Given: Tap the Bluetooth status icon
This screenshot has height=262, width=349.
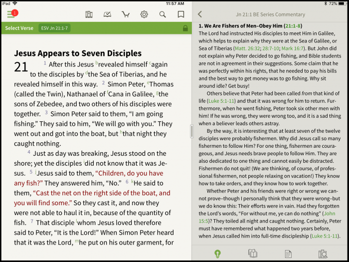Looking at the screenshot, I should pyautogui.click(x=326, y=3).
